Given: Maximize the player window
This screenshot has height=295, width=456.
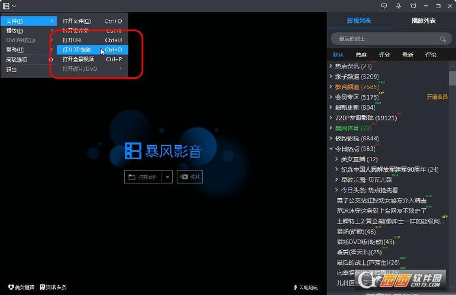Looking at the screenshot, I should 438,6.
